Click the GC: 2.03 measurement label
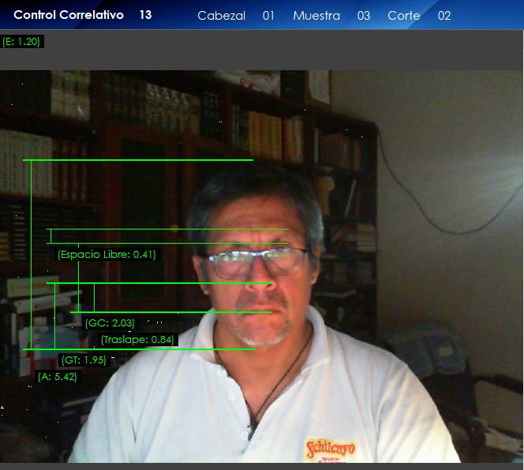This screenshot has height=470, width=524. pos(110,323)
